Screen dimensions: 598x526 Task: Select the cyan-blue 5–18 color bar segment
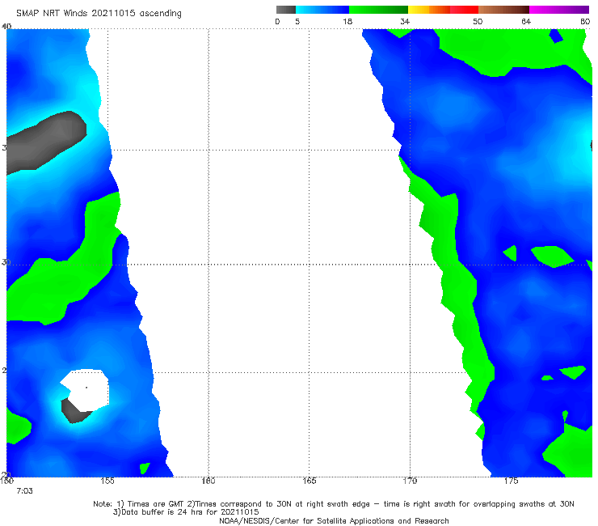pos(322,10)
